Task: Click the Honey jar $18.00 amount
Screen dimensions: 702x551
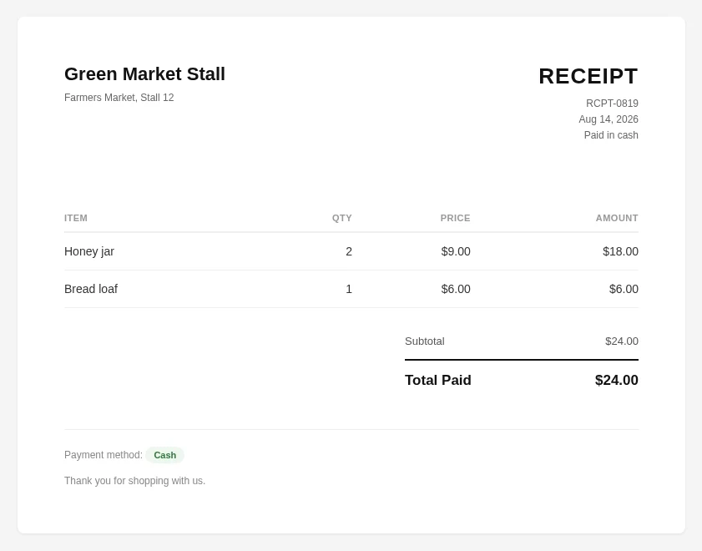Action: click(620, 251)
